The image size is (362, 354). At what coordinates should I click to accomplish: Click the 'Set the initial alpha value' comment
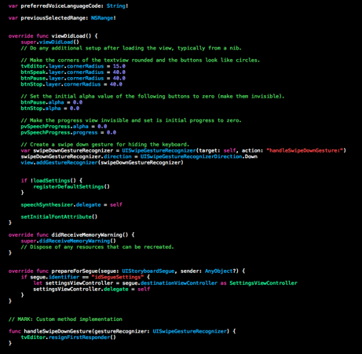pyautogui.click(x=152, y=96)
